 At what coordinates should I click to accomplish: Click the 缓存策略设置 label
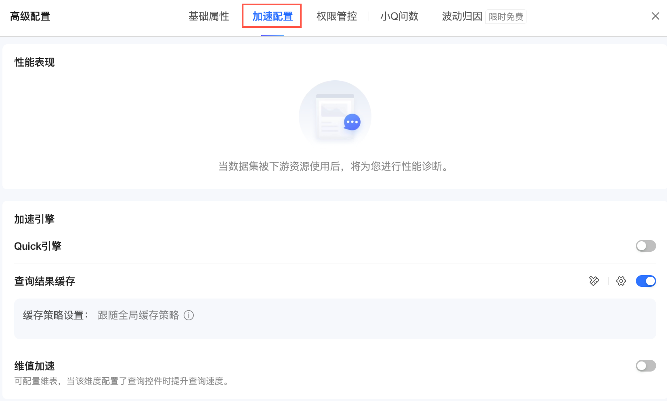56,315
